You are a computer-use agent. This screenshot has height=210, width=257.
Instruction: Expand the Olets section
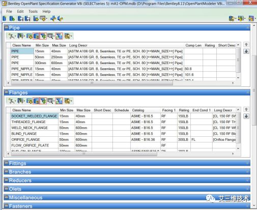[247, 189]
